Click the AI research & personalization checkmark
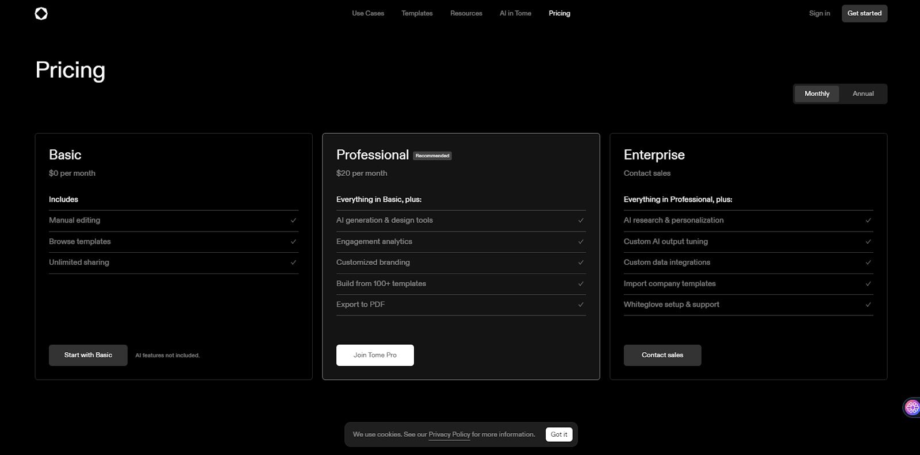The image size is (920, 455). (x=868, y=221)
